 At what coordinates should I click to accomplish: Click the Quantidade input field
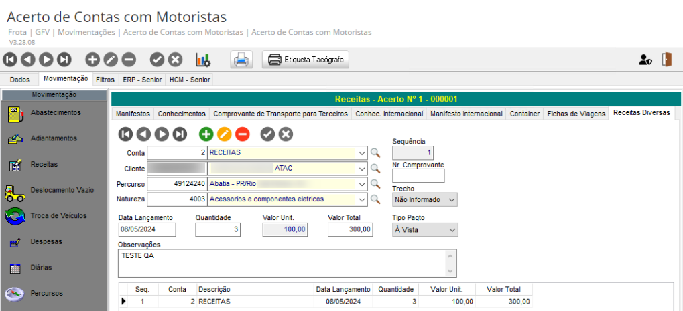[218, 230]
